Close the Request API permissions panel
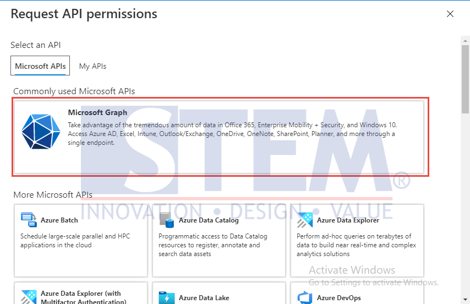Screen dimensions: 470x304 point(450,14)
